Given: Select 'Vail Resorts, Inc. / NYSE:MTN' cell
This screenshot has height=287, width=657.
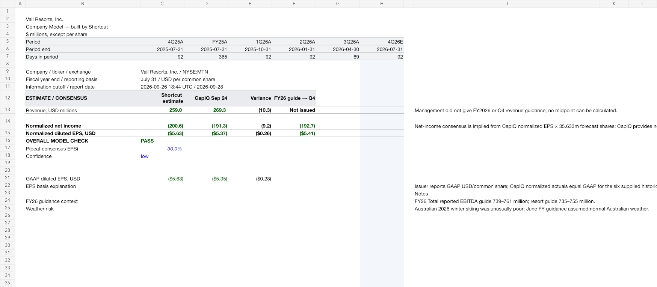Looking at the screenshot, I should (x=174, y=72).
